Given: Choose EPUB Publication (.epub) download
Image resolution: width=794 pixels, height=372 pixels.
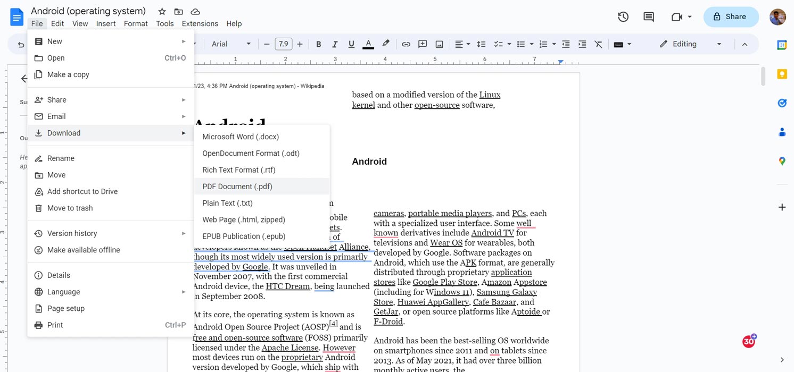Looking at the screenshot, I should coord(262,236).
